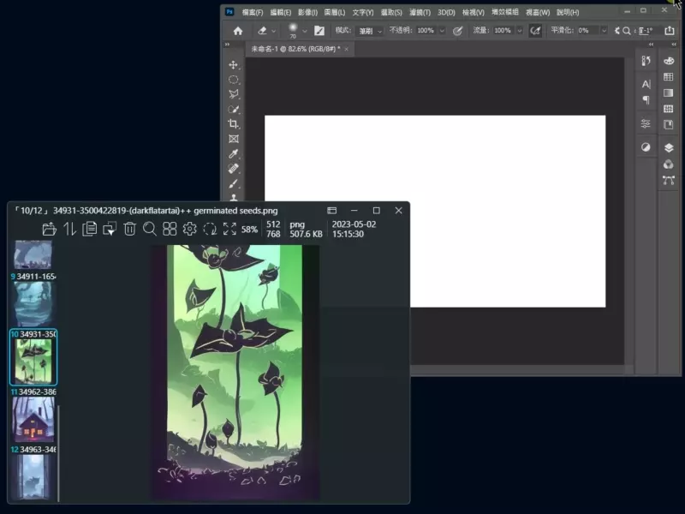Click the 58% zoom level label
This screenshot has width=685, height=514.
click(x=249, y=230)
